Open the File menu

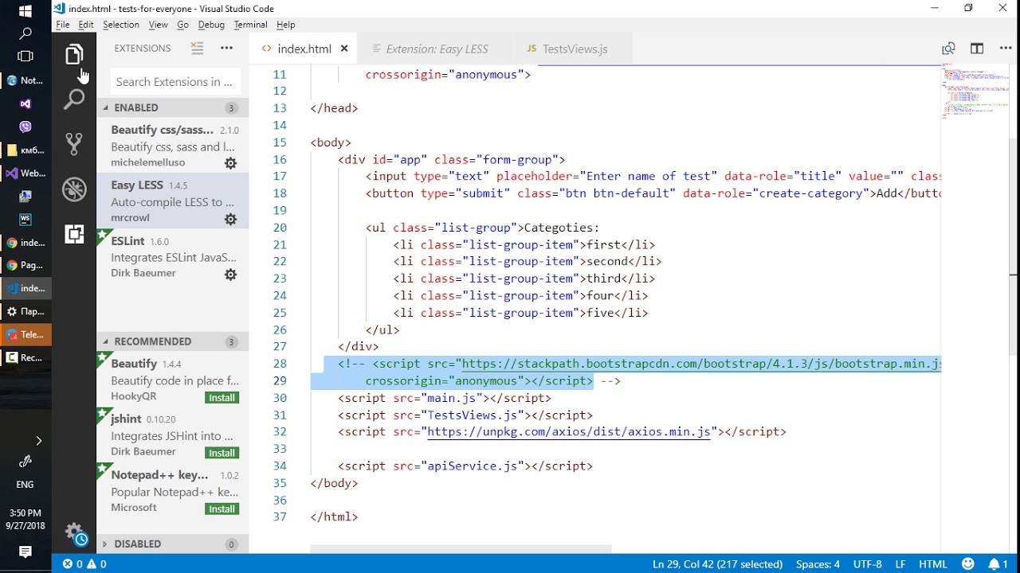(x=62, y=25)
